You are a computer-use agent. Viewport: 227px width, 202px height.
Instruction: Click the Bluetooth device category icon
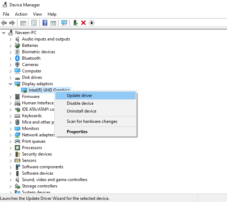point(17,58)
